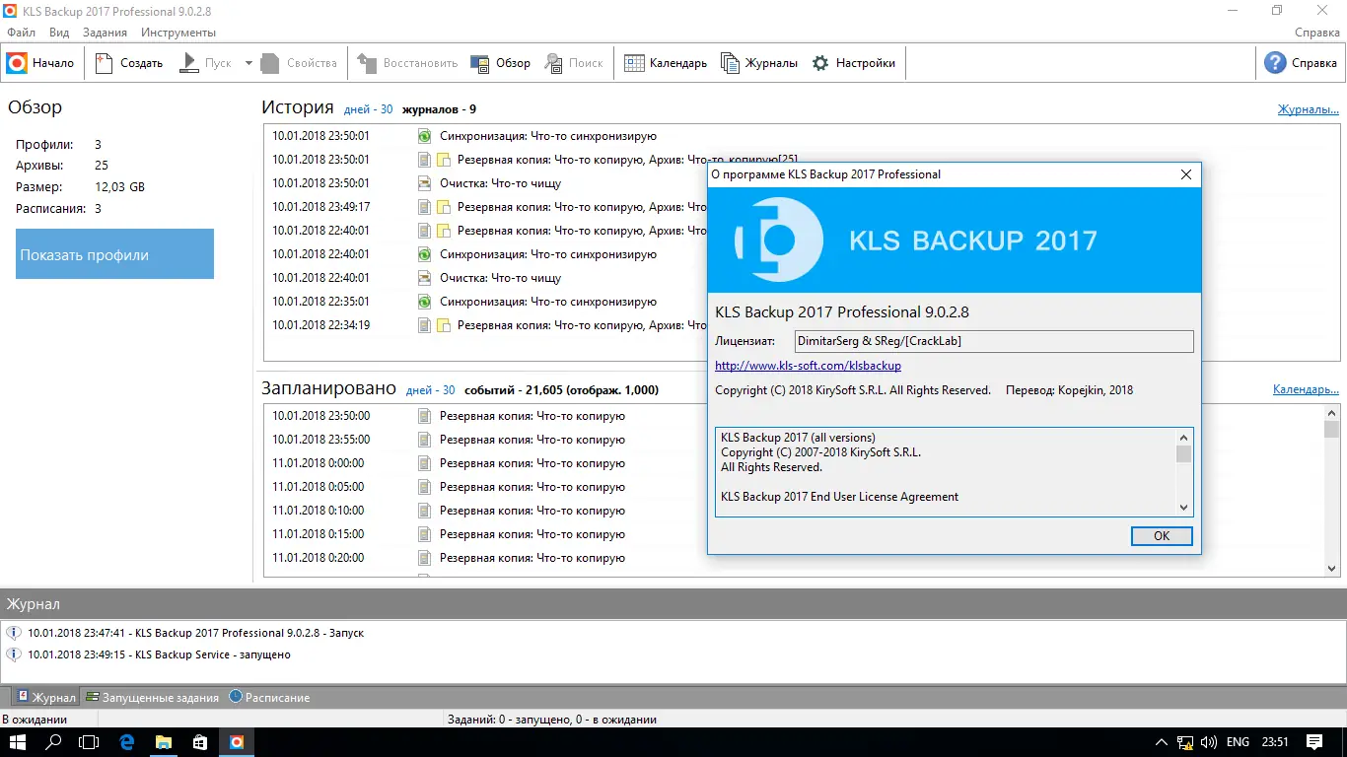Switch to the Запущенные задания tab
The width and height of the screenshot is (1347, 757).
click(152, 697)
